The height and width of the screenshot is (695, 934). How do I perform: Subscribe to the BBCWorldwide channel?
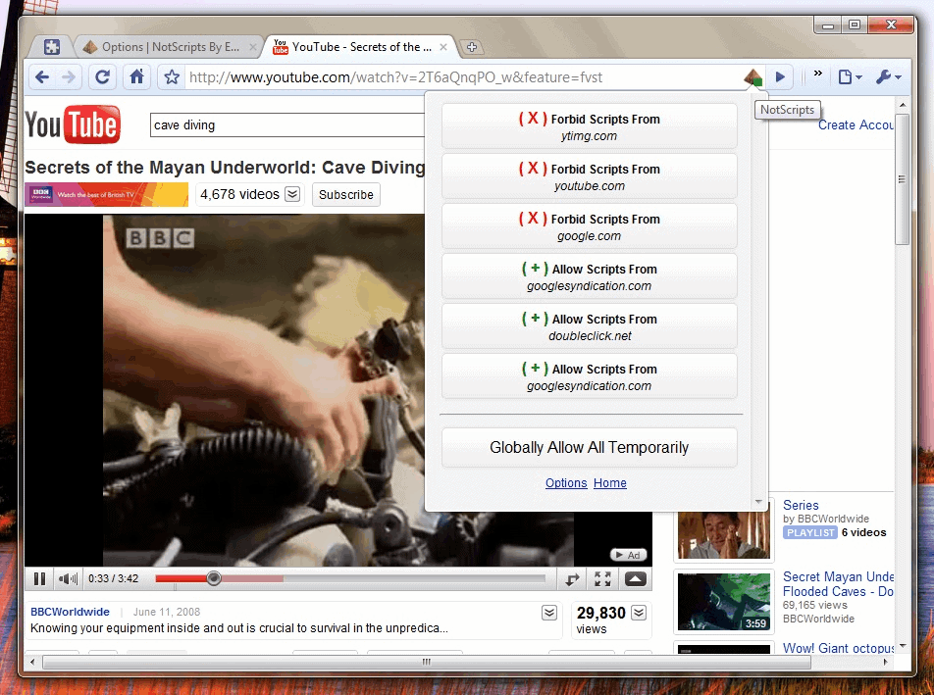click(x=346, y=194)
